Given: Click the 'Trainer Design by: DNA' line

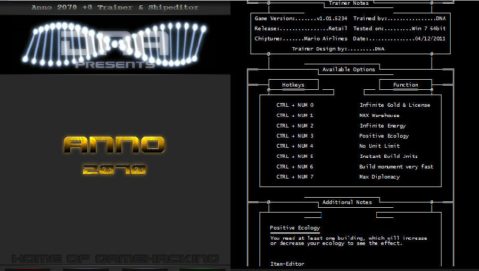Looking at the screenshot, I should [x=338, y=49].
